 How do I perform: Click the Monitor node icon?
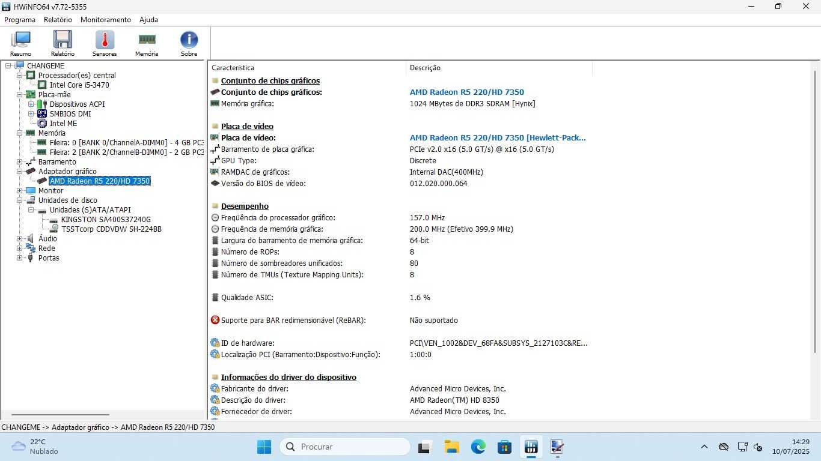31,191
